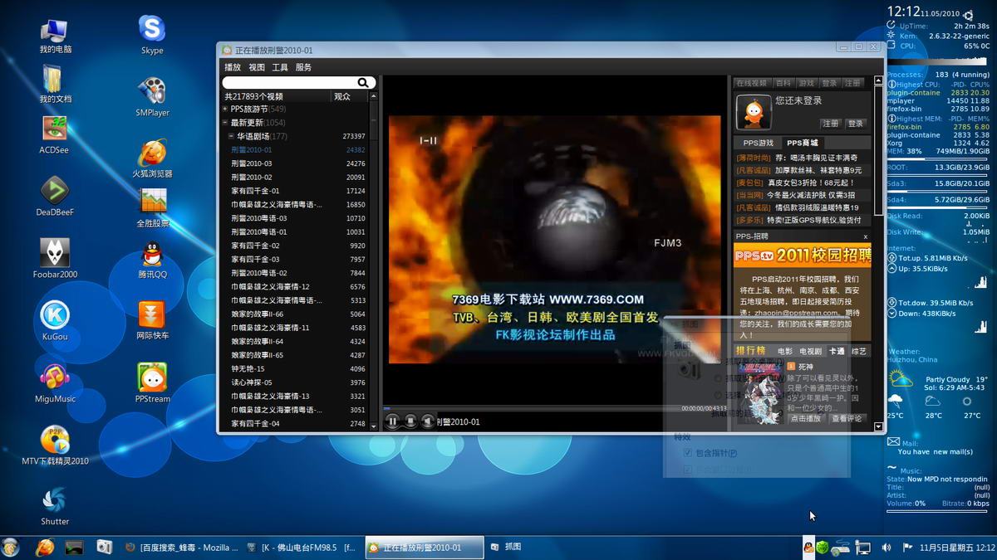
Task: Show the 电视剧 ranking tab
Action: tap(811, 351)
